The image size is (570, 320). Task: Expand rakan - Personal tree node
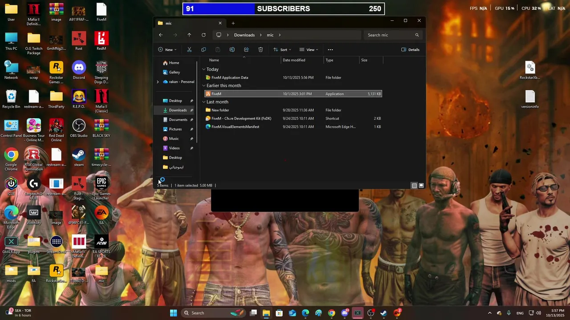158,82
